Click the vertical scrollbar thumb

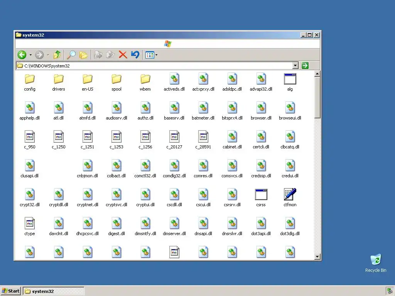(x=317, y=98)
